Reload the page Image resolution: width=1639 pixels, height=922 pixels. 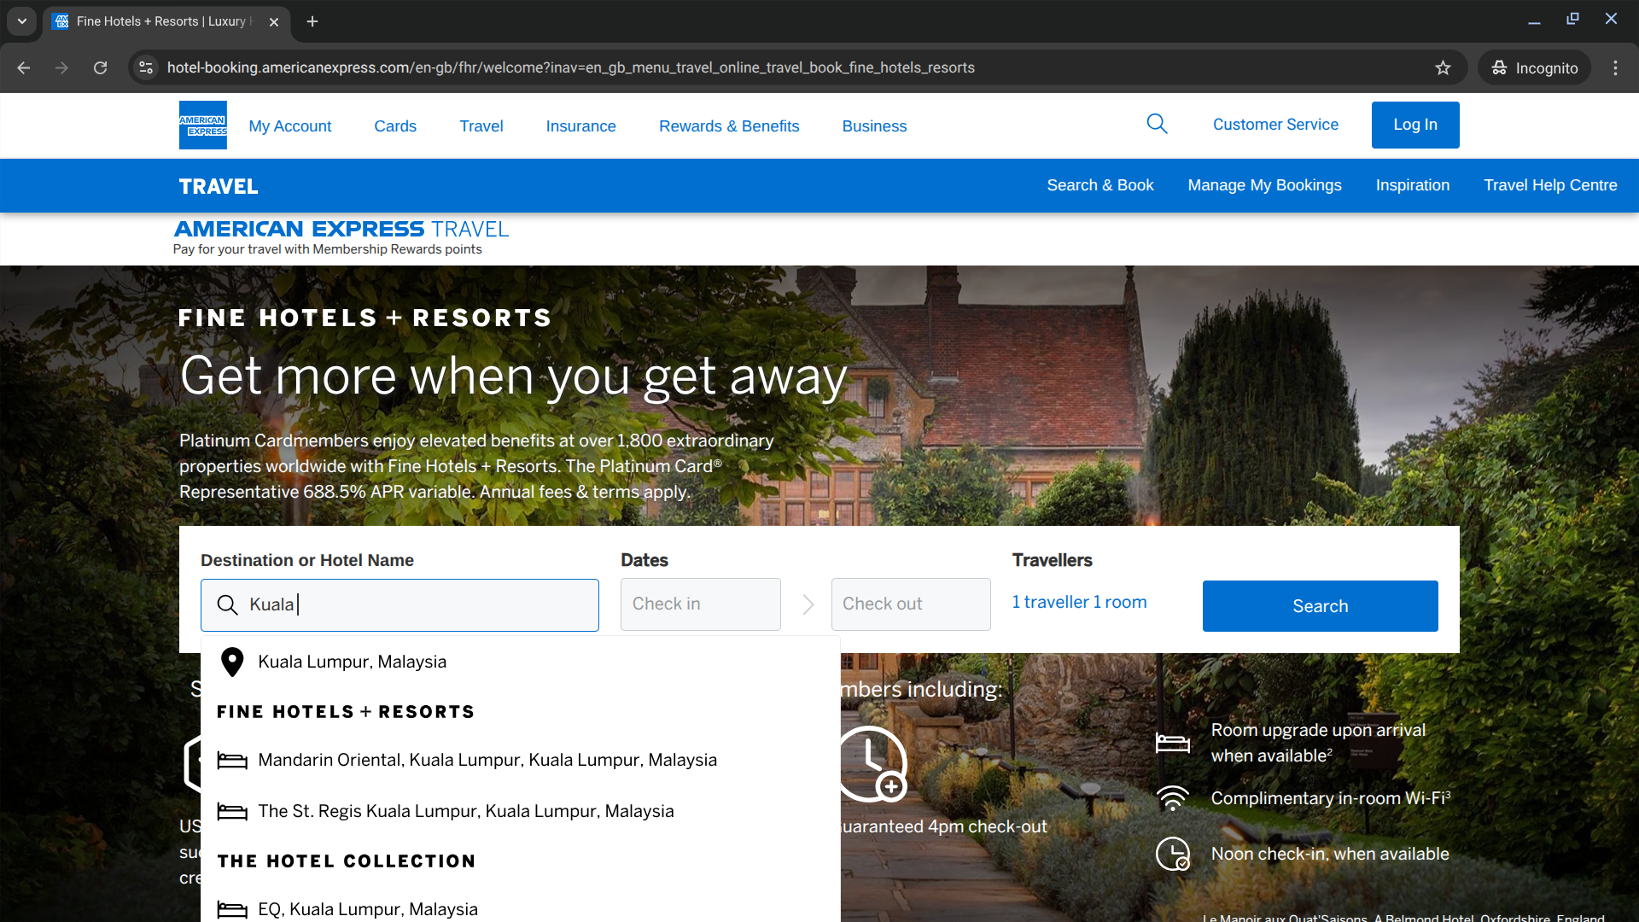[100, 68]
